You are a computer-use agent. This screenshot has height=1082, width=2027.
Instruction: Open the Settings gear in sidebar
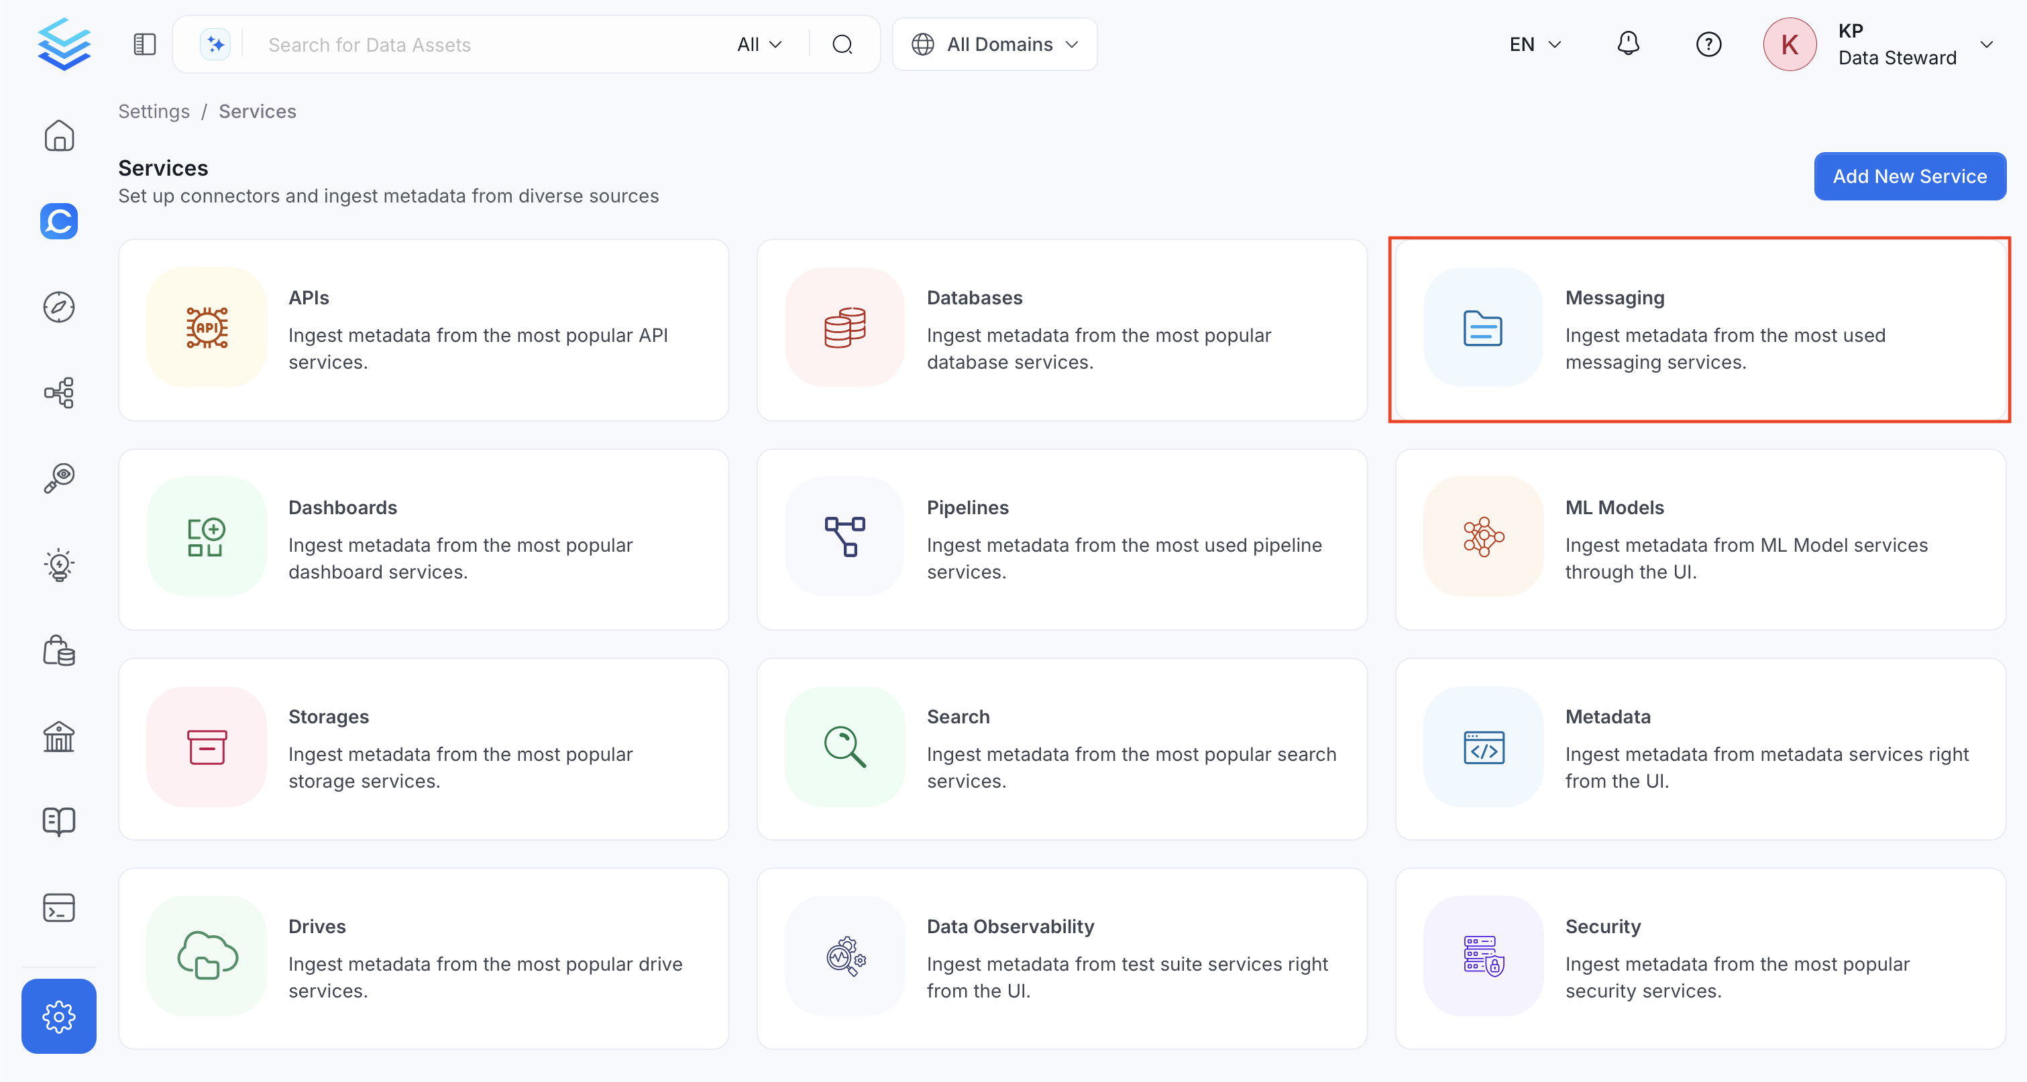pos(59,1016)
